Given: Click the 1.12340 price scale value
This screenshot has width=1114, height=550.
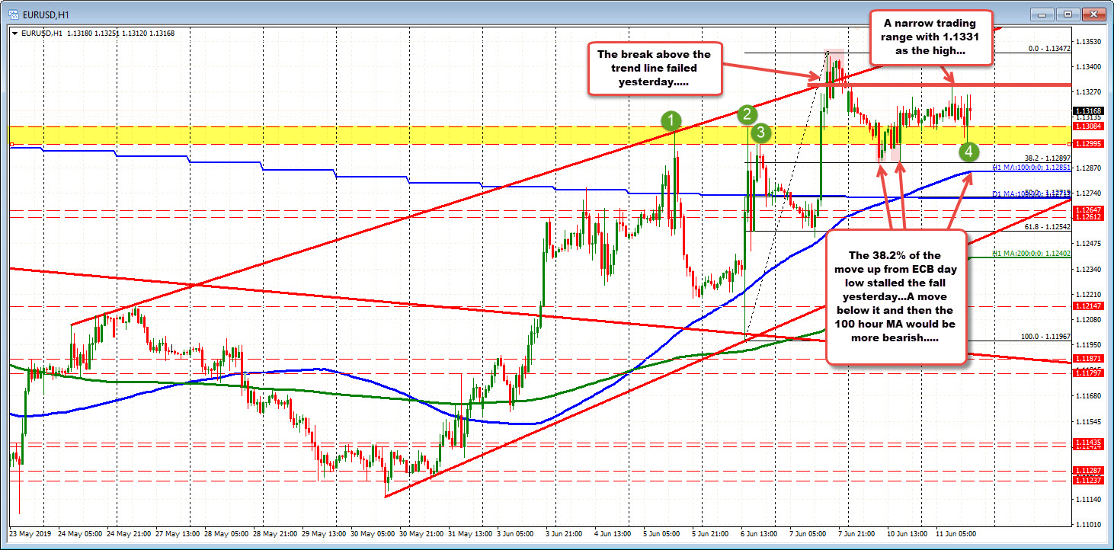Looking at the screenshot, I should point(1088,270).
